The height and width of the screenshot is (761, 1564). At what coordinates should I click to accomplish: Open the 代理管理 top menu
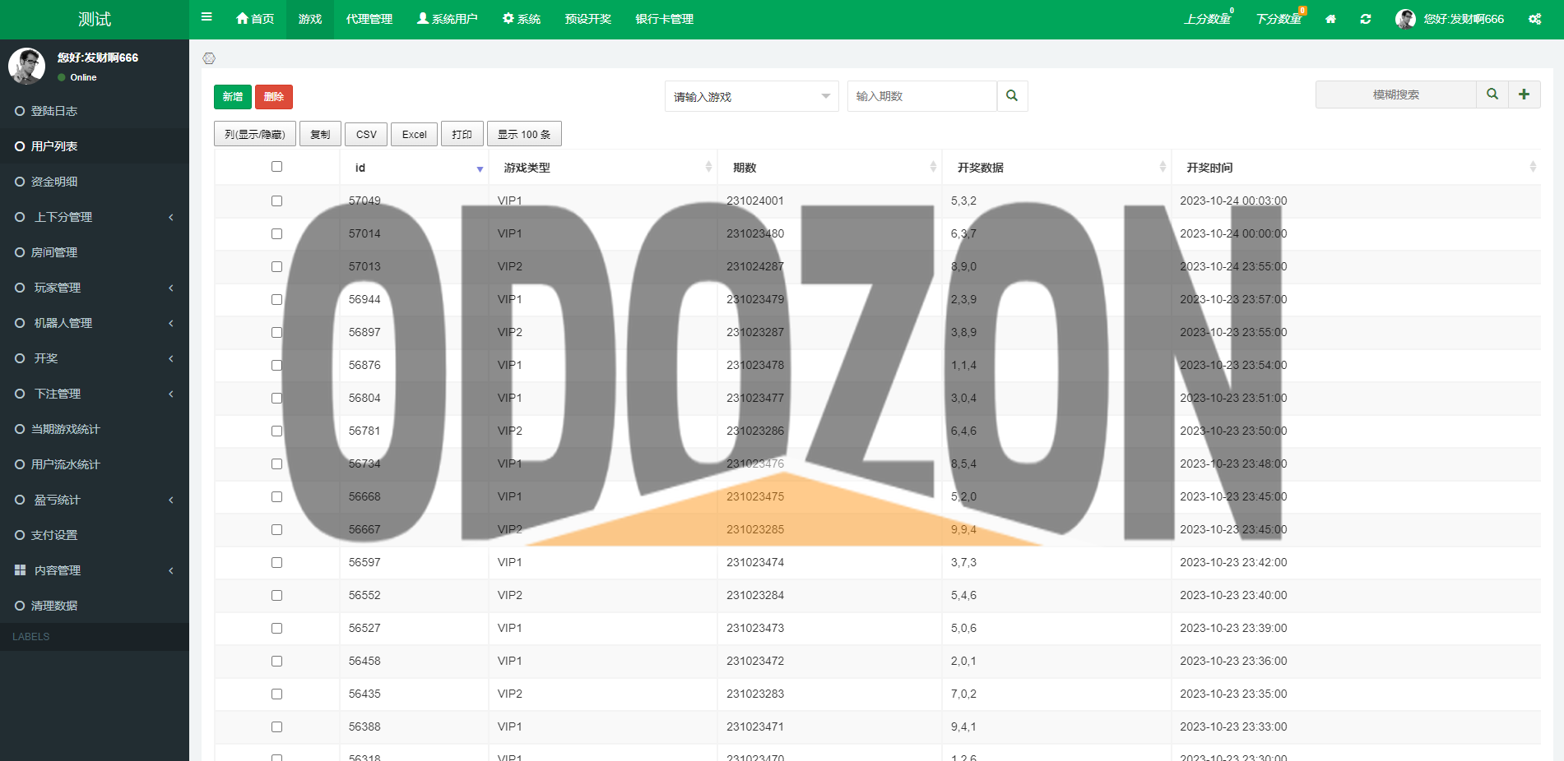pos(369,19)
